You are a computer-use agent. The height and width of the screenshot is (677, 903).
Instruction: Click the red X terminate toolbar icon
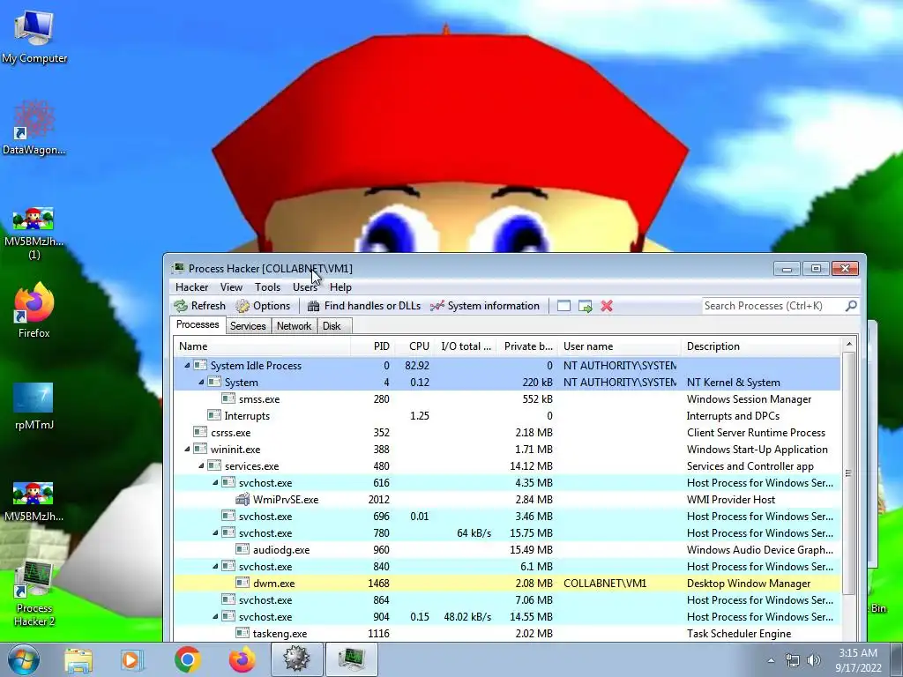coord(607,306)
